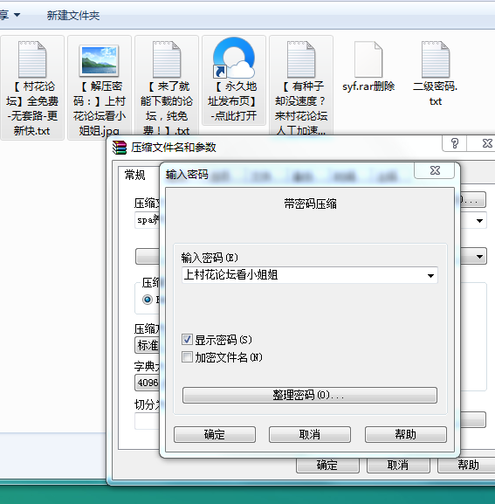Viewport: 495px width, 504px height.
Task: Click 确定 in the 压缩文件名和参数 dialog
Action: tap(327, 465)
